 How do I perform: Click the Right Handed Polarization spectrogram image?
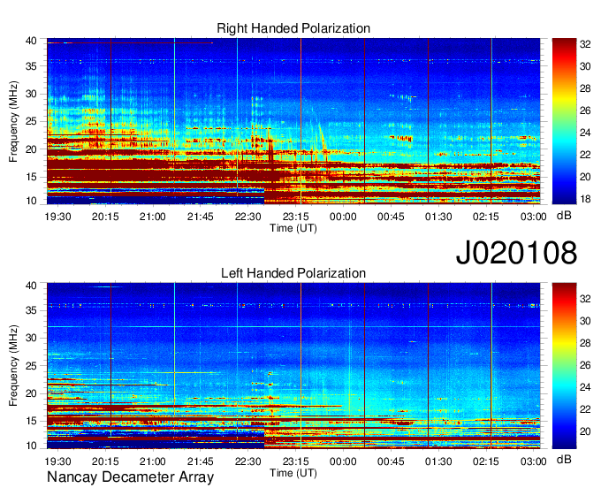(293, 121)
